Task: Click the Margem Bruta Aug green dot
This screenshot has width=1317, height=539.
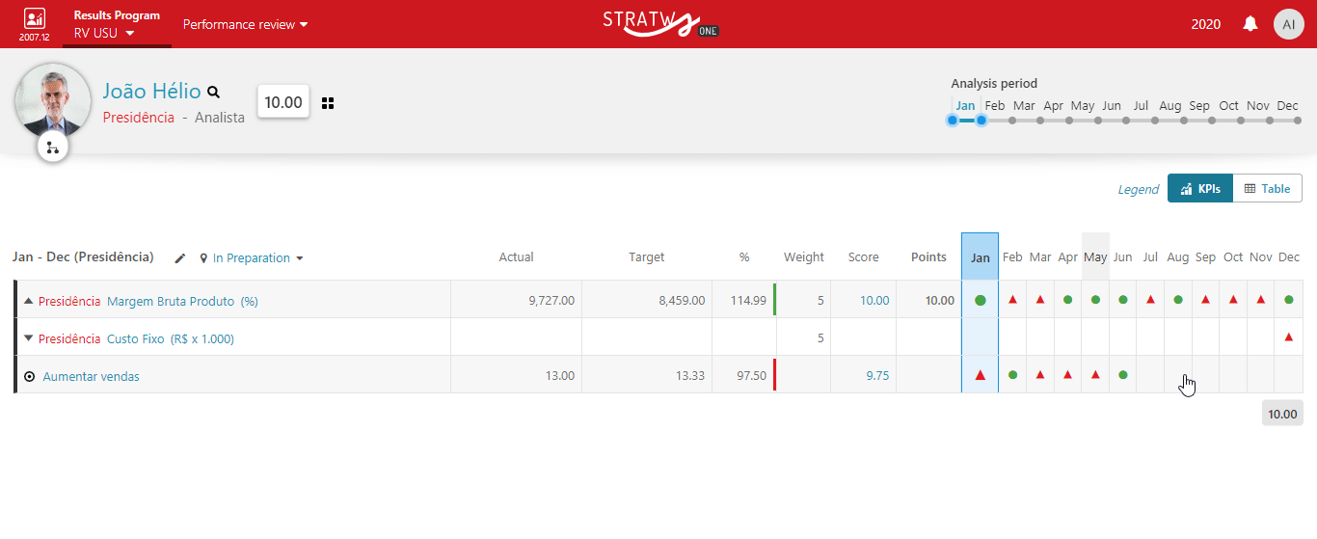Action: (1178, 300)
